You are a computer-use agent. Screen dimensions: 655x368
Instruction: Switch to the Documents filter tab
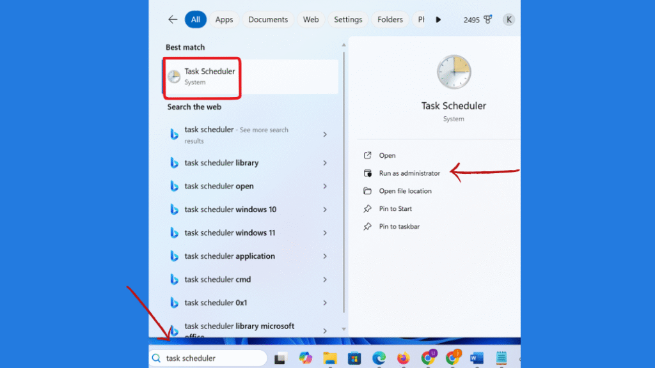[268, 20]
